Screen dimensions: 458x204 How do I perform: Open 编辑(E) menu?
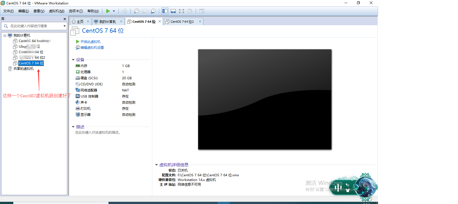[24, 11]
